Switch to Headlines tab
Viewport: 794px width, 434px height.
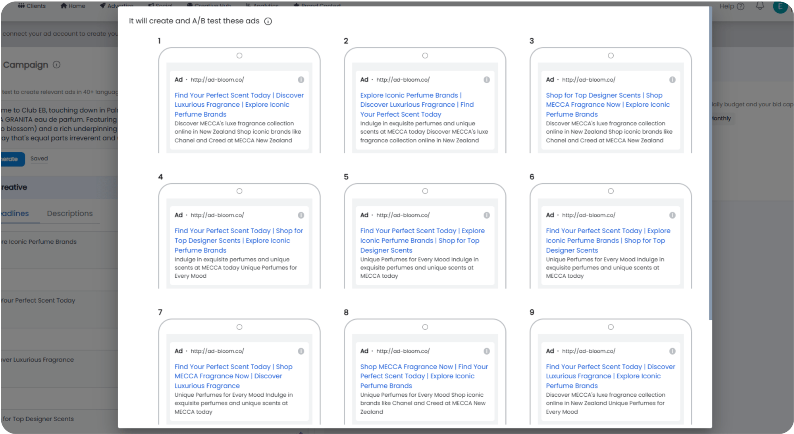click(15, 213)
